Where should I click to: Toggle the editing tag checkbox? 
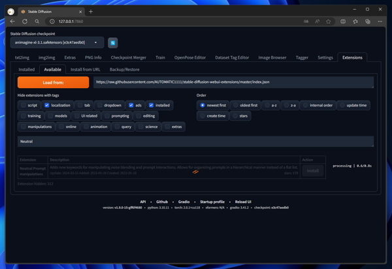(x=139, y=116)
